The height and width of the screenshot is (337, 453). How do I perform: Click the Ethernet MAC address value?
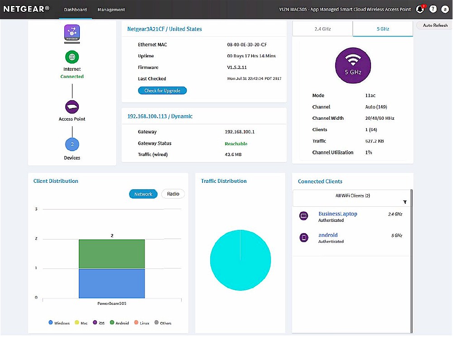point(247,44)
